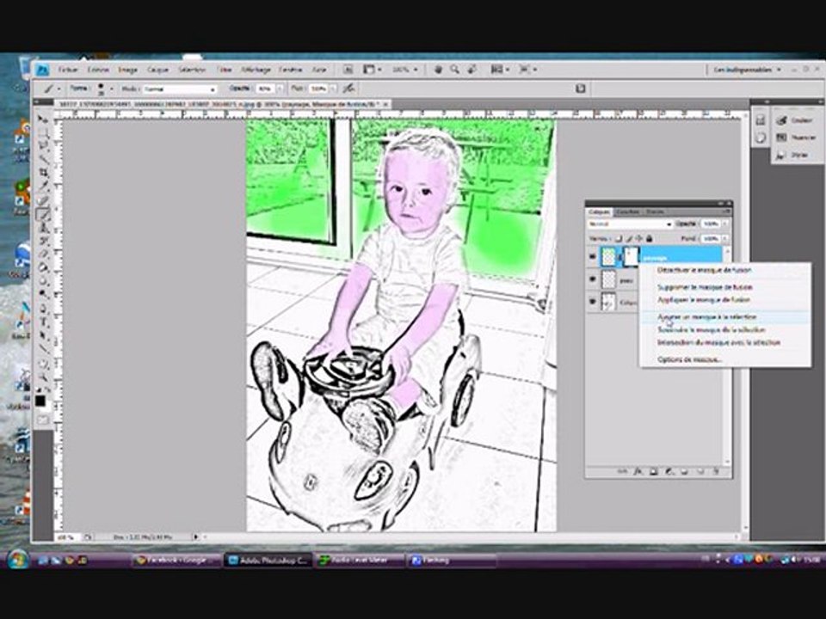The height and width of the screenshot is (619, 826).
Task: Select the Move tool in the toolbox
Action: [x=42, y=119]
